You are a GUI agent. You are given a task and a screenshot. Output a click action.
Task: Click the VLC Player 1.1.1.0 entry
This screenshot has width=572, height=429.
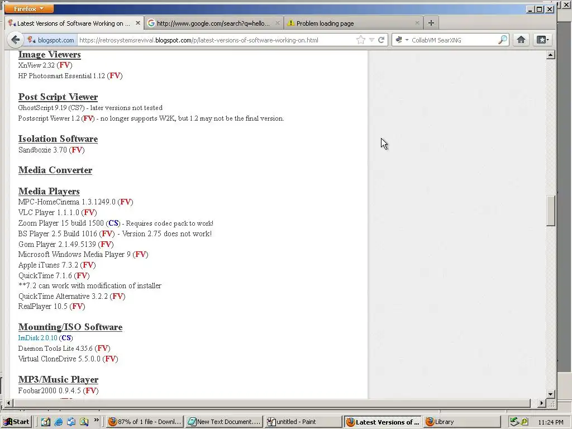tap(58, 212)
